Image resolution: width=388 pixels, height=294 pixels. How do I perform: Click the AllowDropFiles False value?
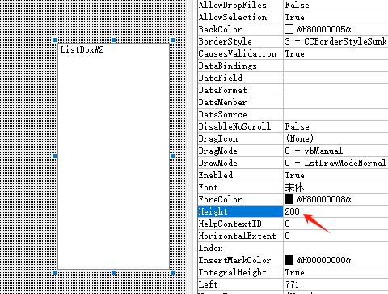(297, 5)
